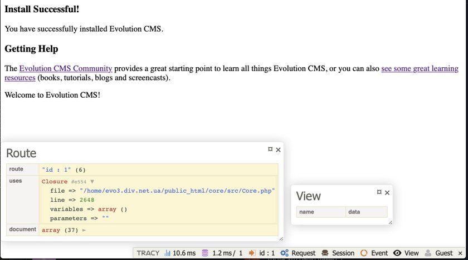Click the Route panel title
This screenshot has height=260, width=468.
click(21, 153)
